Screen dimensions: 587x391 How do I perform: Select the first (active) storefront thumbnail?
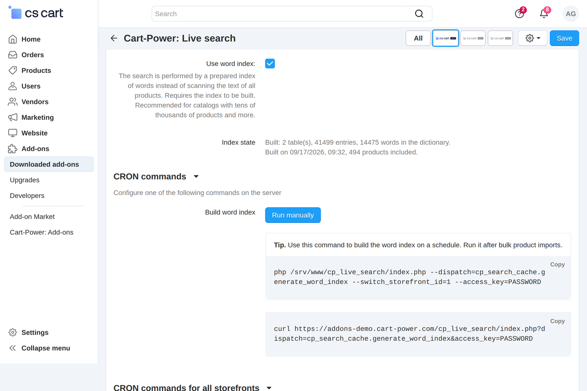pos(446,38)
